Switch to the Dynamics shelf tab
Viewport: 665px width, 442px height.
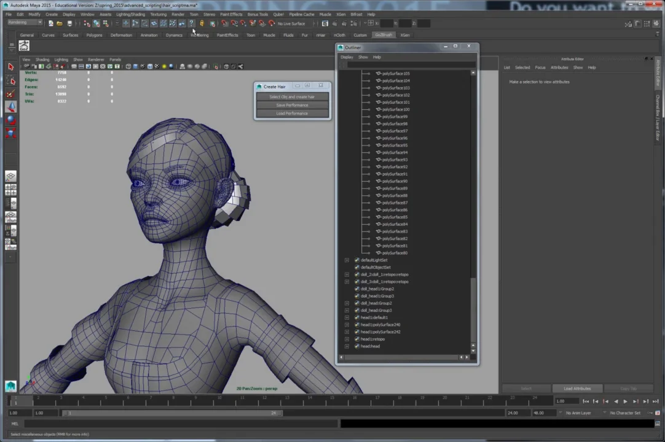pyautogui.click(x=174, y=35)
